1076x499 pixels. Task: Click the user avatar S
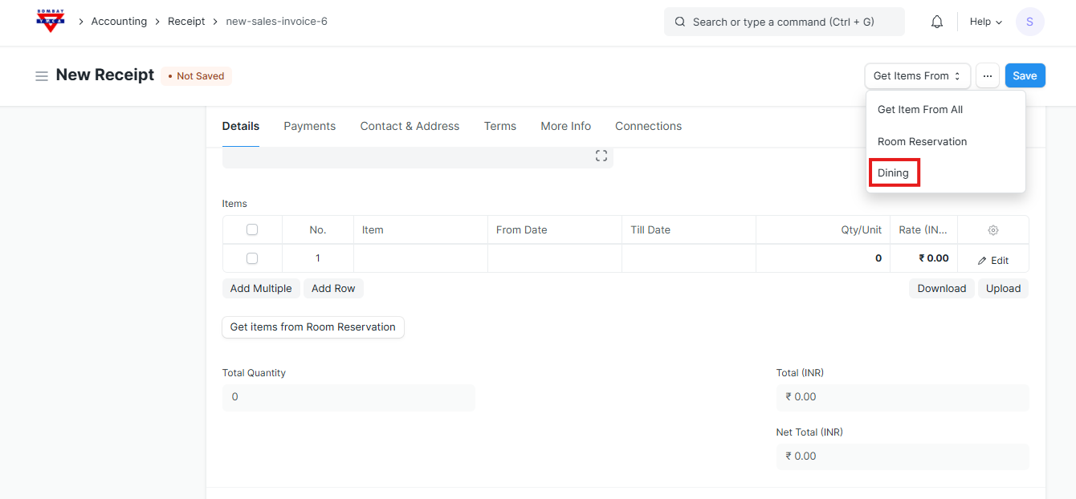point(1029,22)
